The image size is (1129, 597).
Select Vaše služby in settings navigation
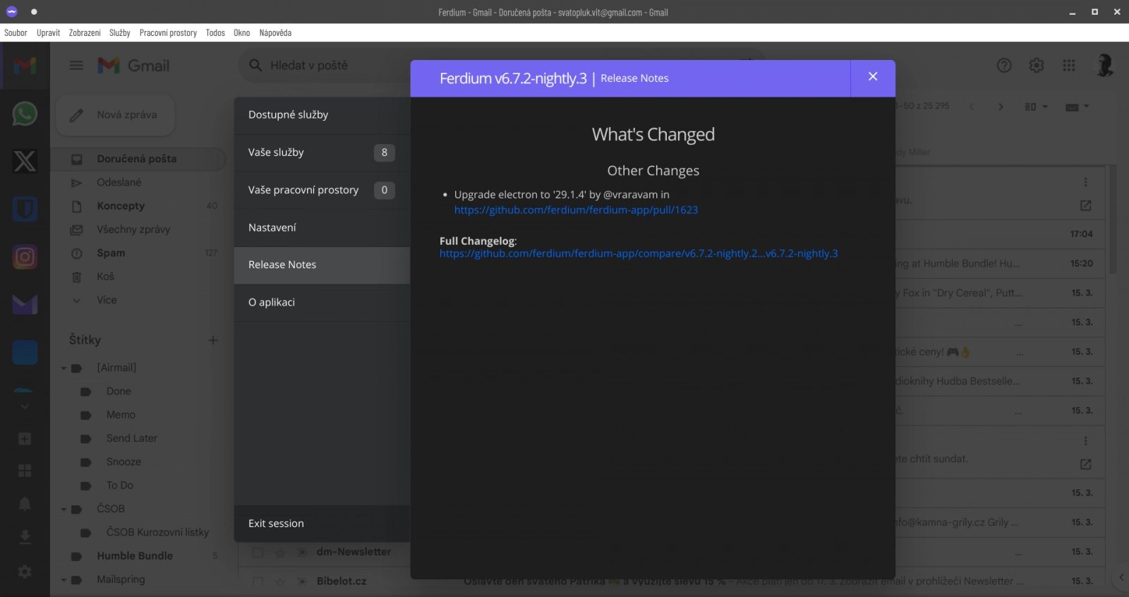pyautogui.click(x=322, y=152)
